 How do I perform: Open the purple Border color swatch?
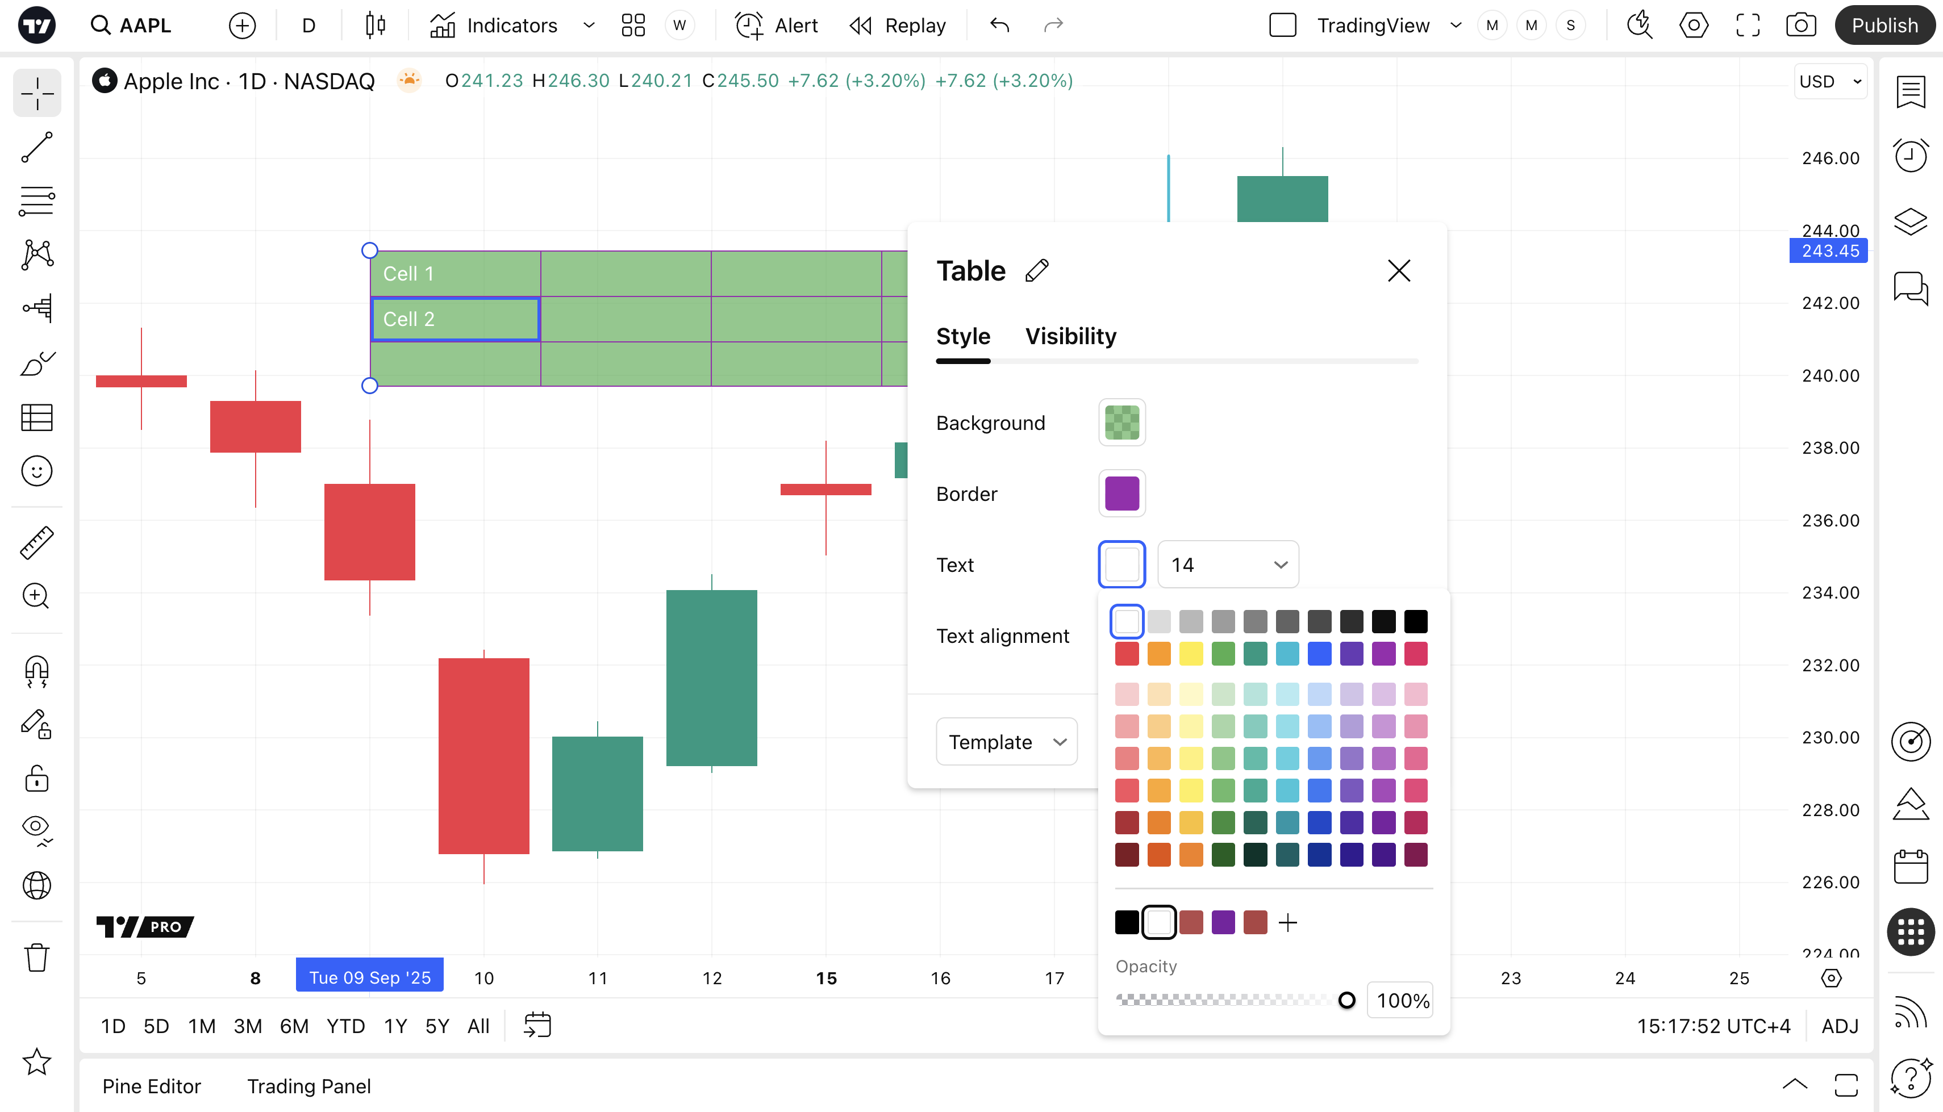click(1121, 494)
